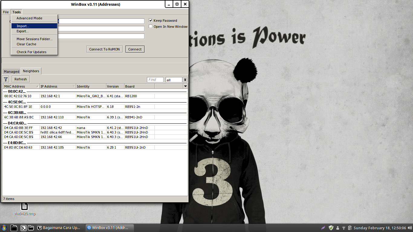Sort by IP Address column header

click(58, 86)
